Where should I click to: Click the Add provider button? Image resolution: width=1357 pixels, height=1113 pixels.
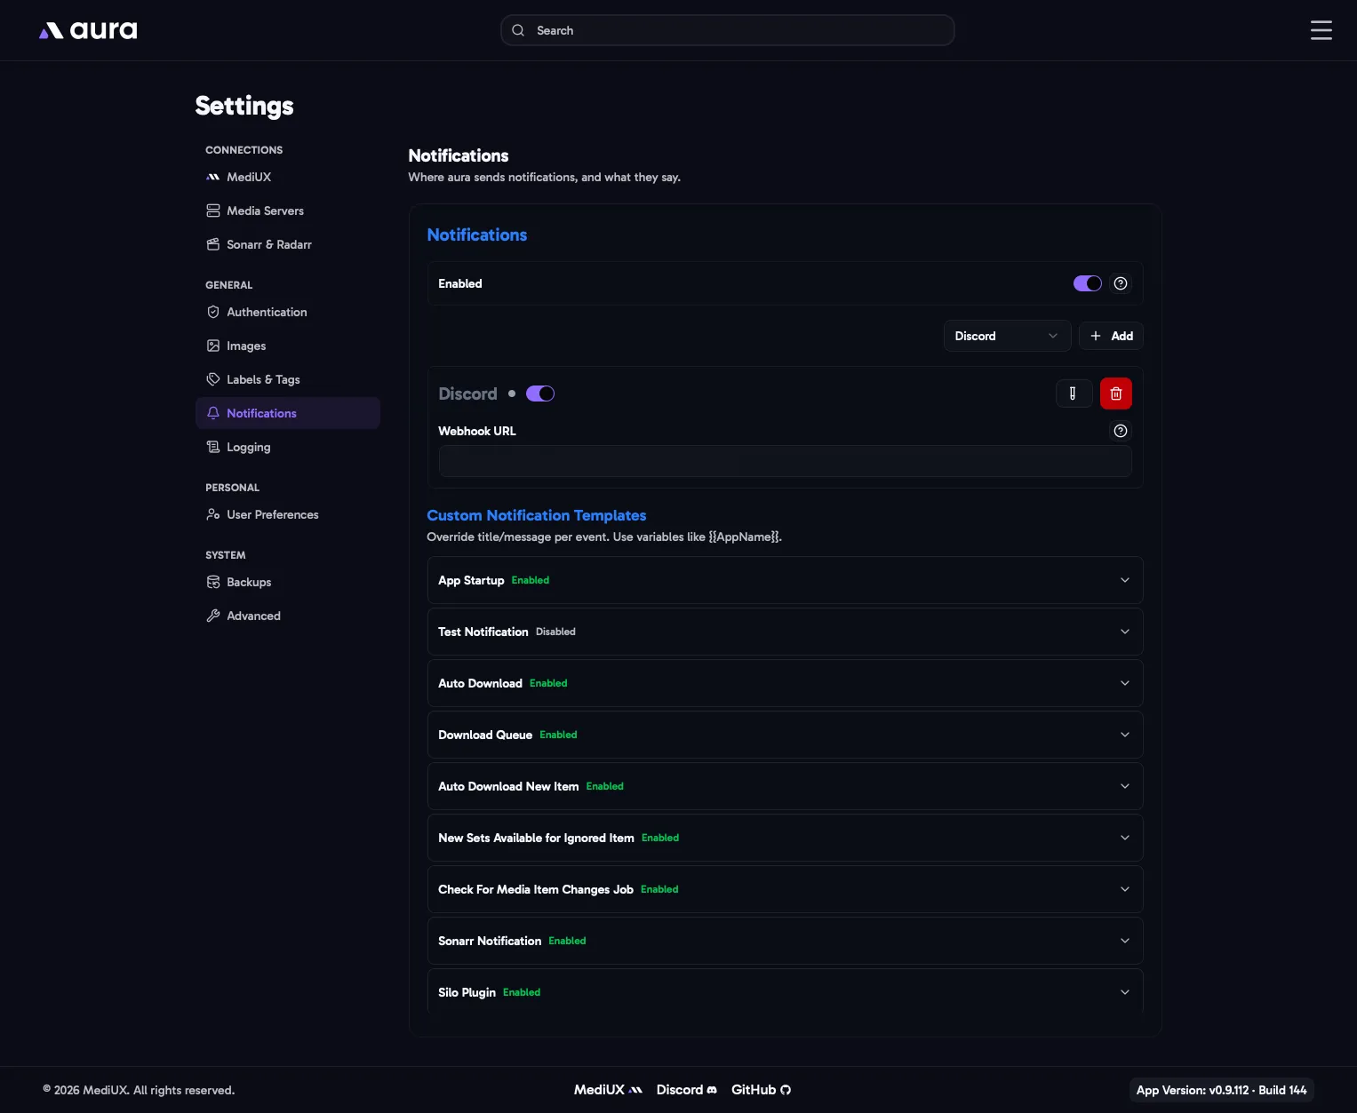click(x=1111, y=336)
